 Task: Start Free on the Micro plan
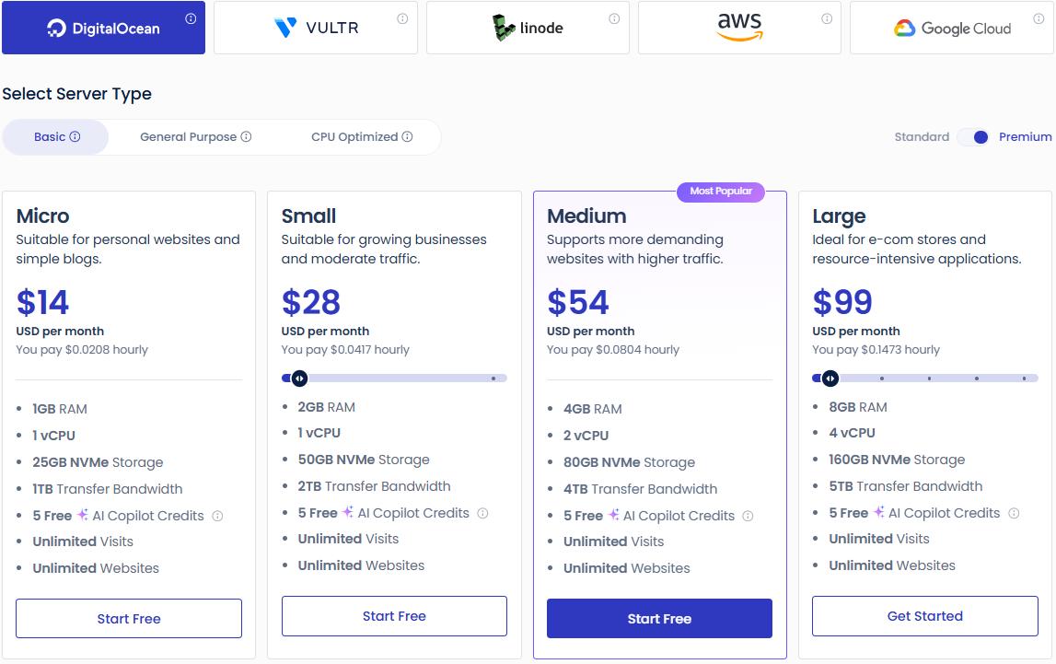[128, 618]
